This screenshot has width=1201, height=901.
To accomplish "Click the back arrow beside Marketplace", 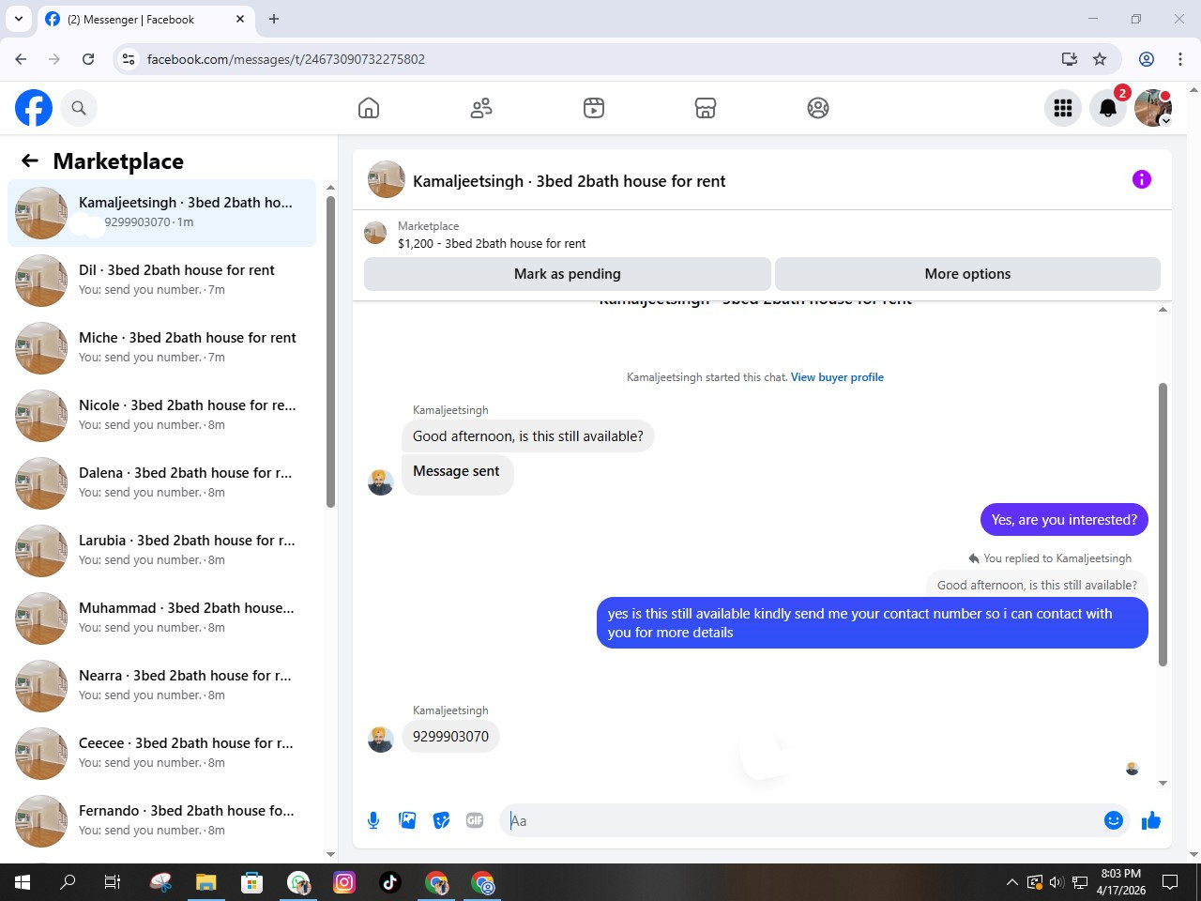I will tap(30, 160).
